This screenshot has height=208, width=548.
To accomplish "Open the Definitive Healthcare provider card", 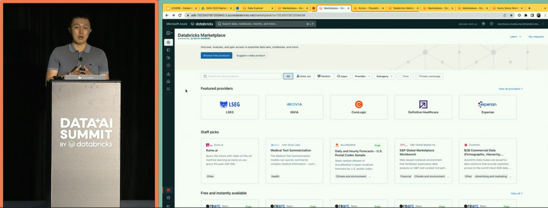I will tap(423, 107).
